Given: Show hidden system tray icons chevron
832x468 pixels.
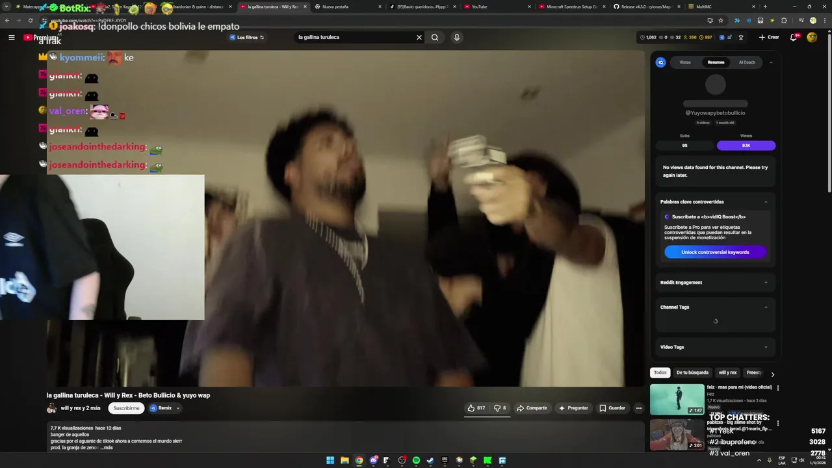Looking at the screenshot, I should [x=758, y=460].
